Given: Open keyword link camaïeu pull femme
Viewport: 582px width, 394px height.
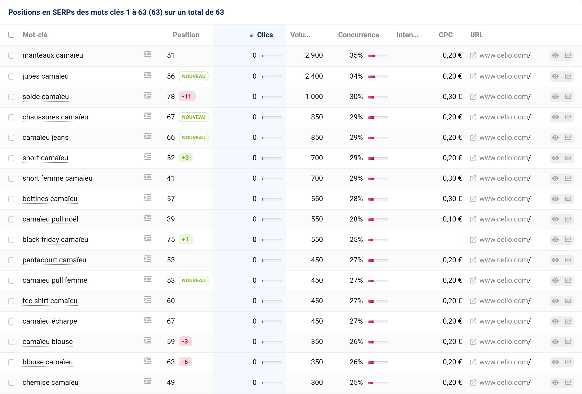Looking at the screenshot, I should 55,280.
